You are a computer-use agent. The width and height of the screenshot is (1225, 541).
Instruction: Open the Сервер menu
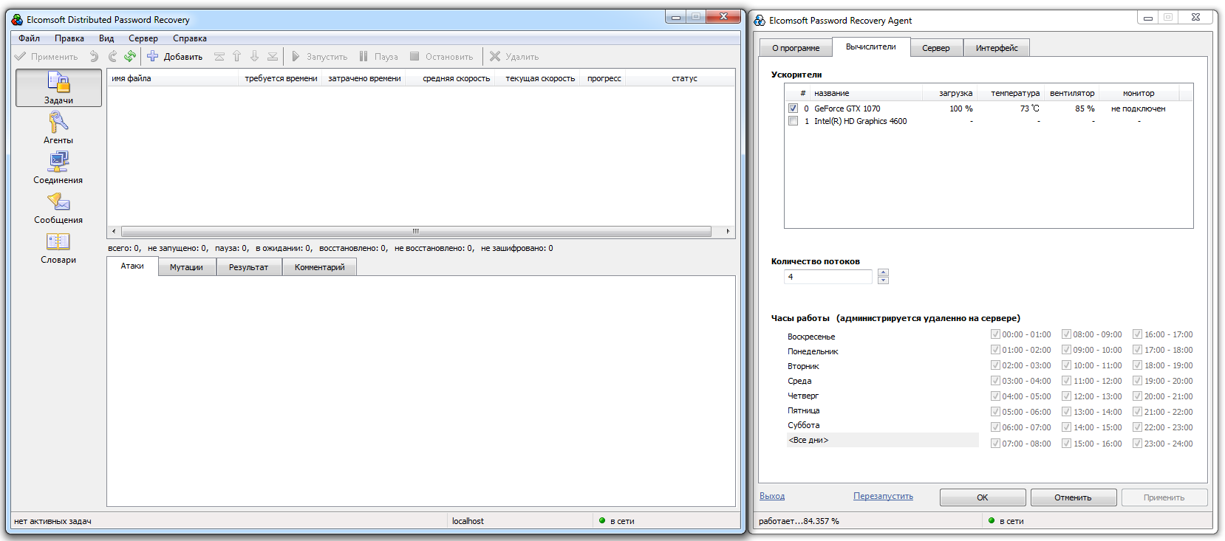(143, 38)
